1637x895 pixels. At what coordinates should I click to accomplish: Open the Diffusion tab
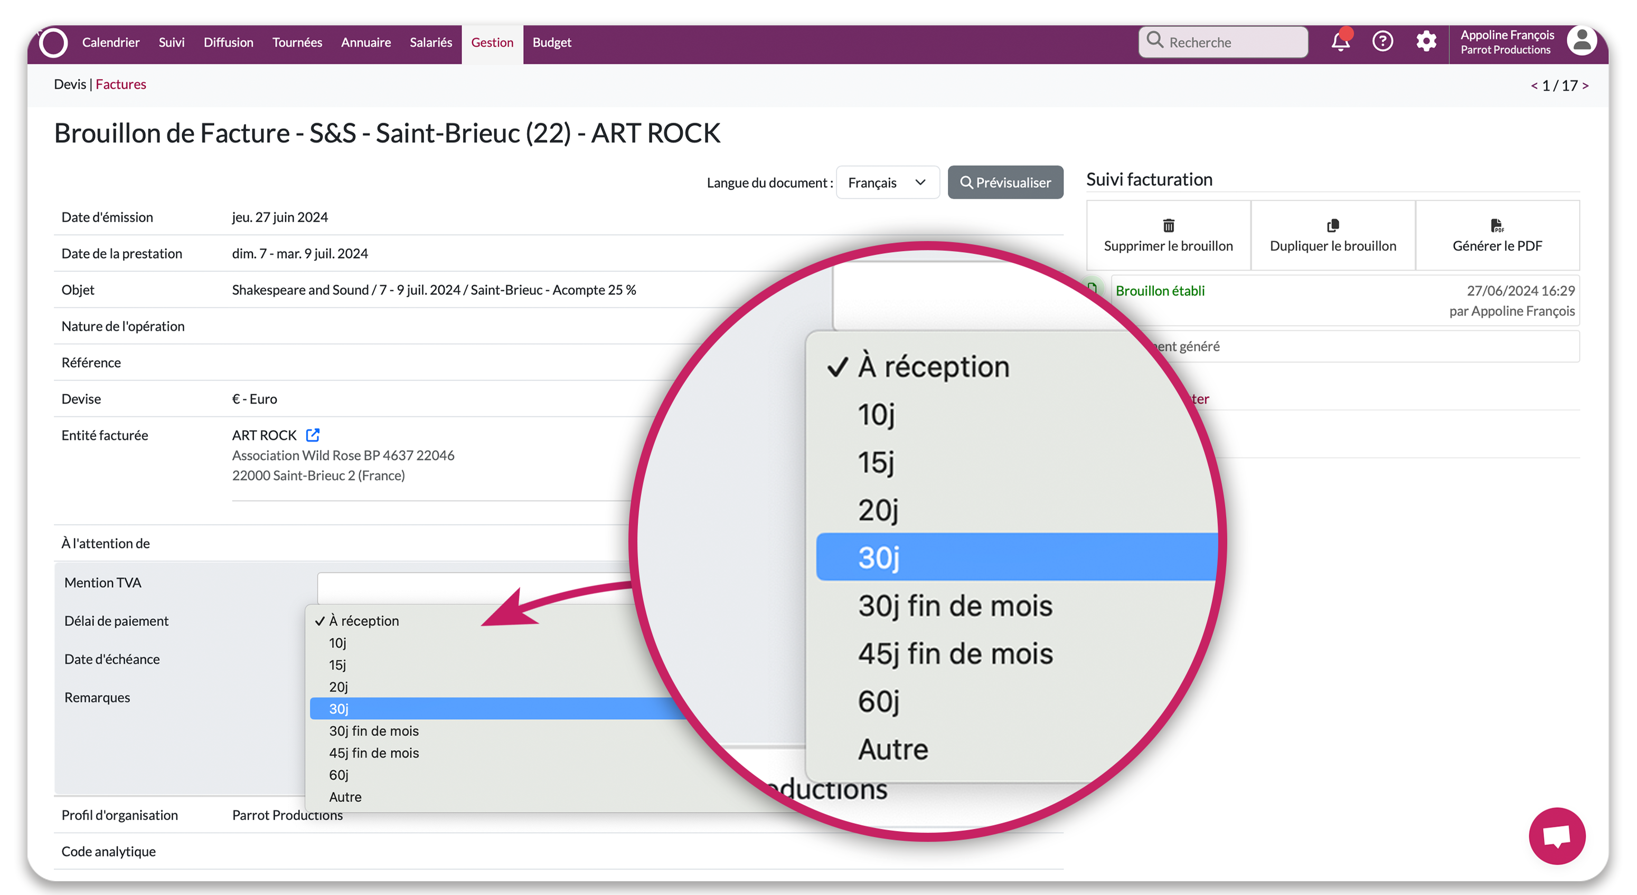pos(228,43)
